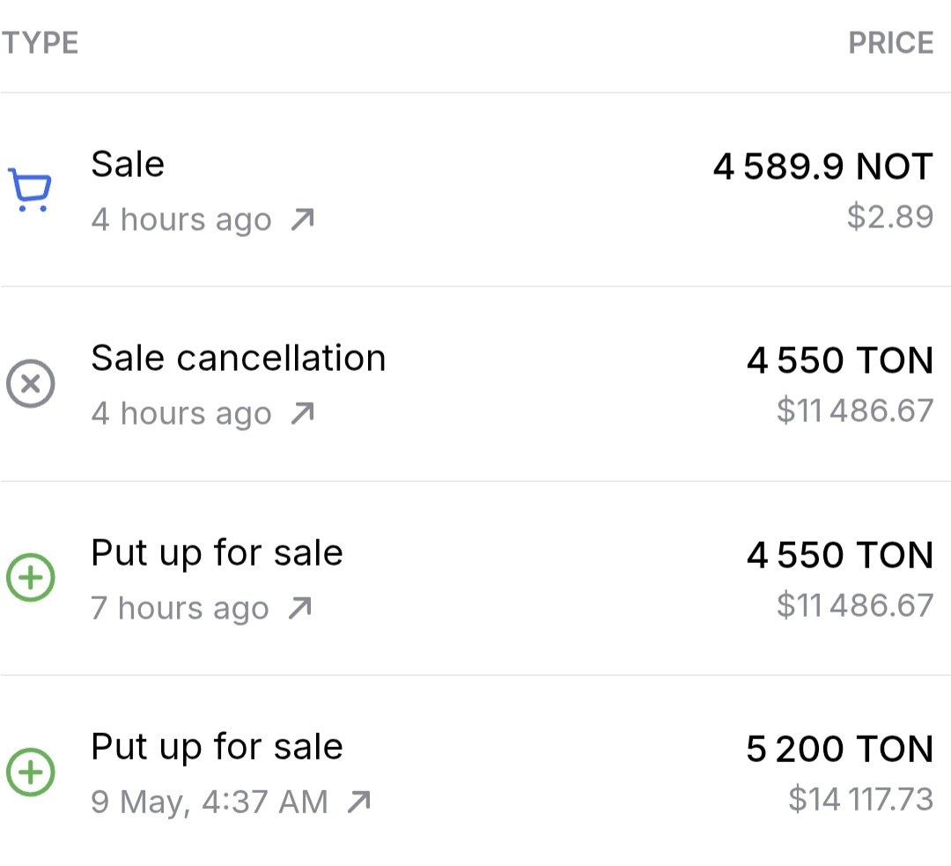Click the 9 May, 4:37 AM timestamp
The image size is (951, 866).
210,803
